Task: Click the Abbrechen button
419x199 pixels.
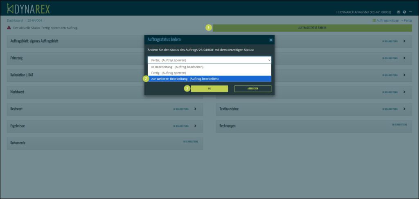Action: [252, 89]
